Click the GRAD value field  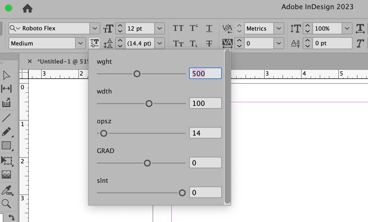coord(205,162)
